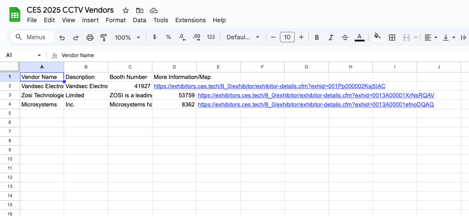
Task: Check cloud save document status icon
Action: 153,10
